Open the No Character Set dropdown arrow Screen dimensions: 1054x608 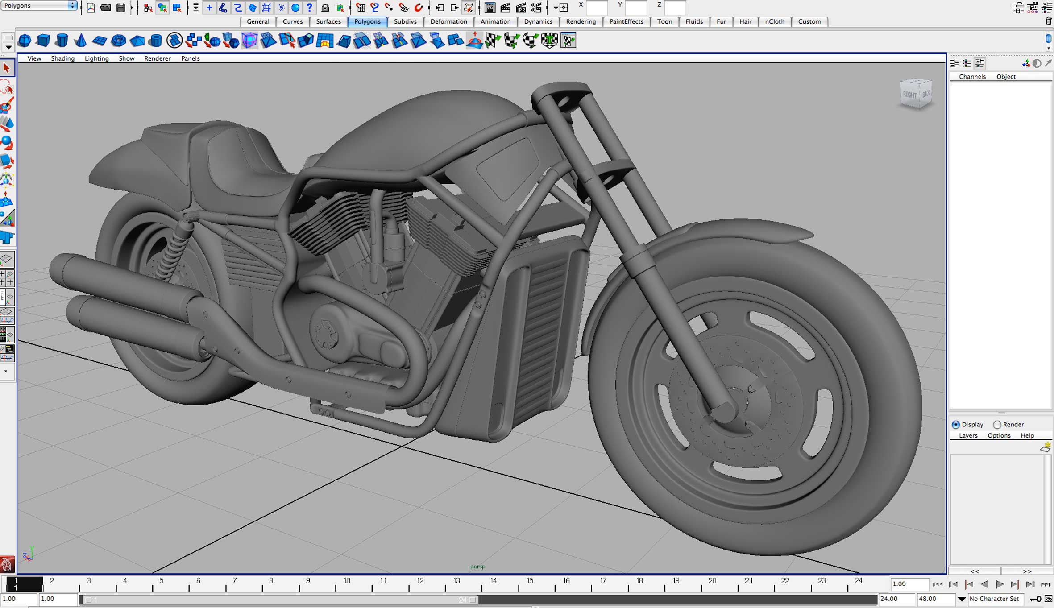tap(961, 599)
